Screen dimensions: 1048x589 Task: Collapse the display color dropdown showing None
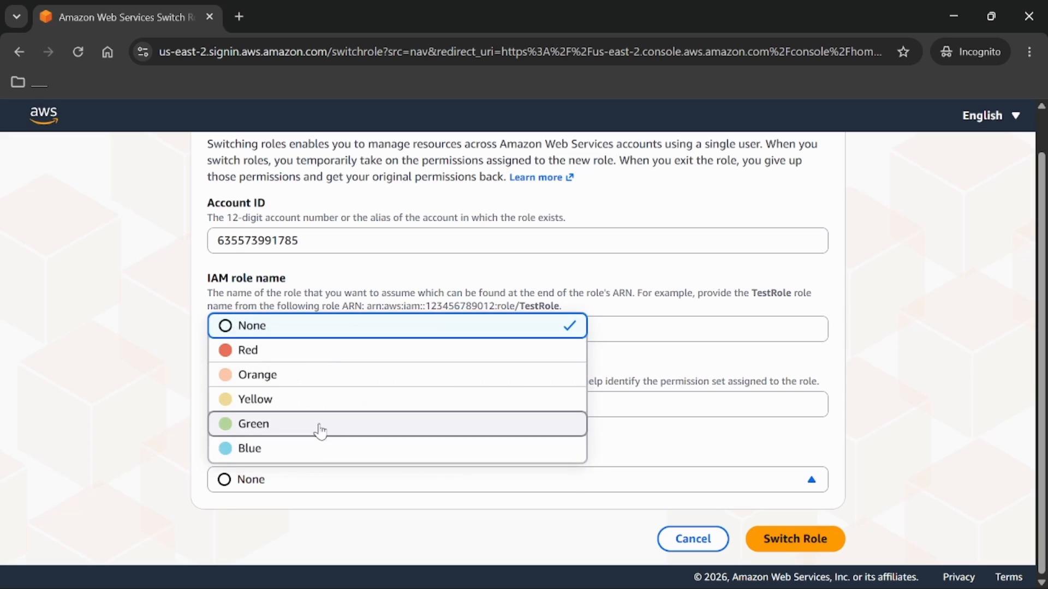pyautogui.click(x=517, y=479)
